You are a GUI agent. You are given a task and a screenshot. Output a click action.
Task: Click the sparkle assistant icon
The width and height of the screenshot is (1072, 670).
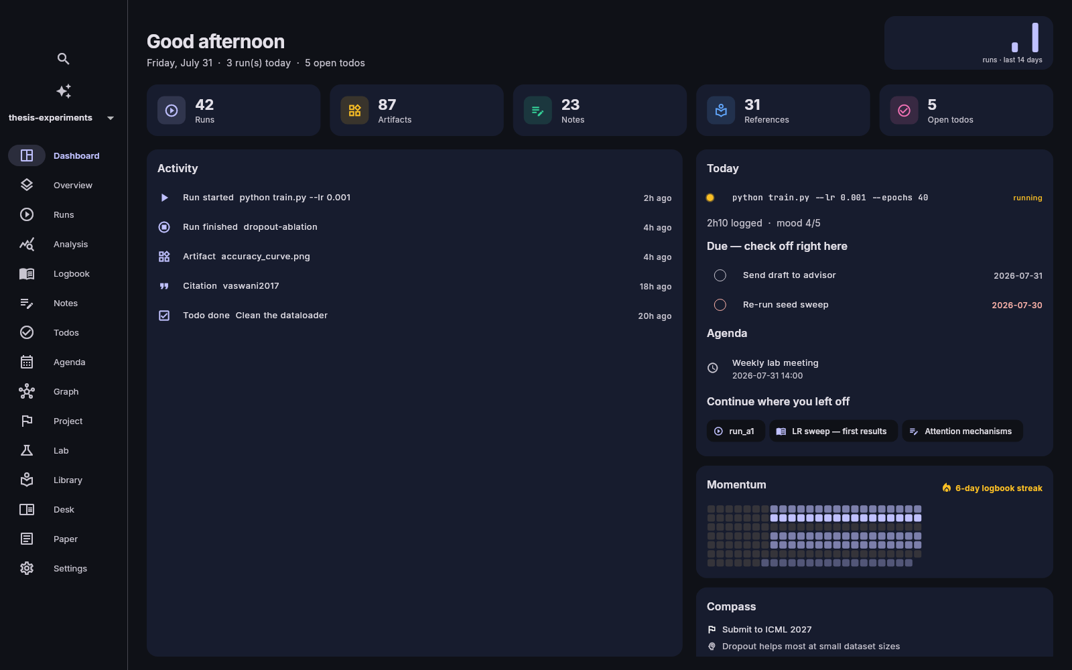tap(63, 91)
